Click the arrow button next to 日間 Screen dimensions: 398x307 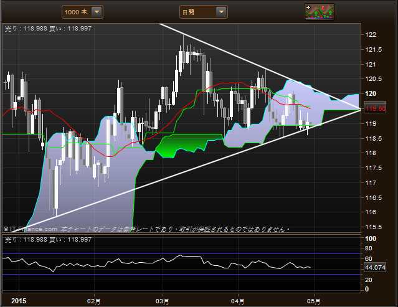pyautogui.click(x=221, y=12)
